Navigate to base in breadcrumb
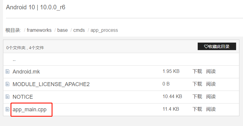This screenshot has width=243, height=126. 62,30
